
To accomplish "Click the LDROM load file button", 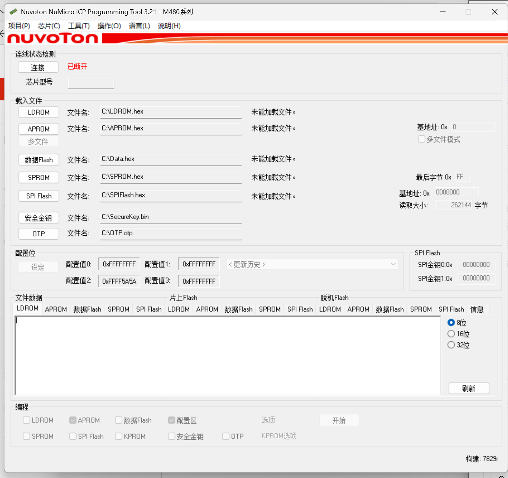I will point(39,112).
